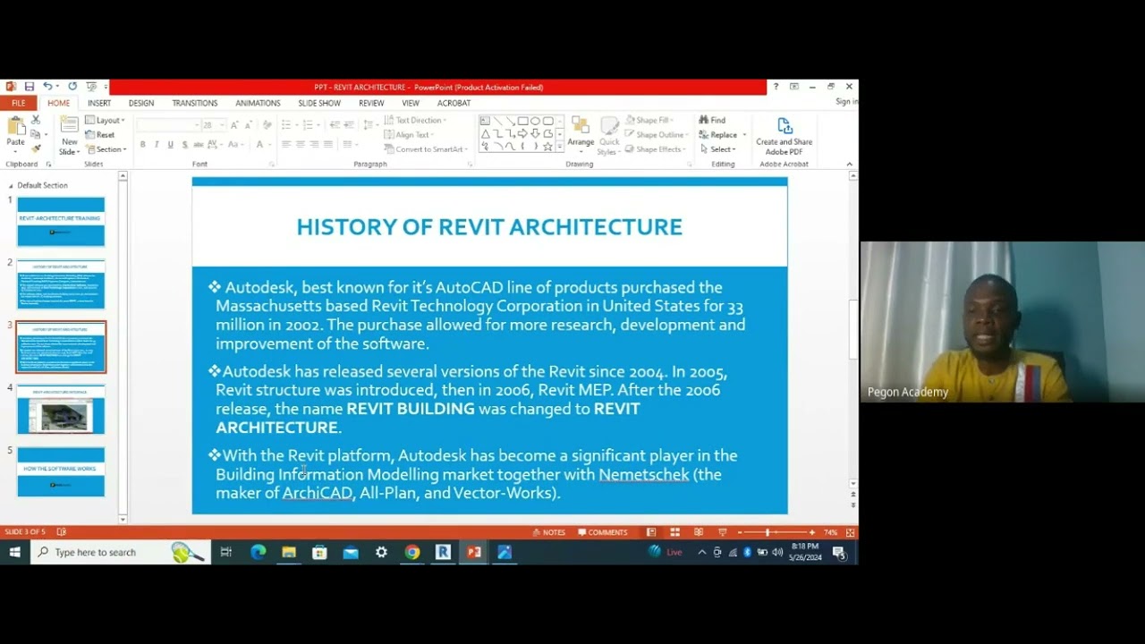Open PowerPoint Help question mark
Image resolution: width=1145 pixels, height=644 pixels.
pyautogui.click(x=776, y=87)
